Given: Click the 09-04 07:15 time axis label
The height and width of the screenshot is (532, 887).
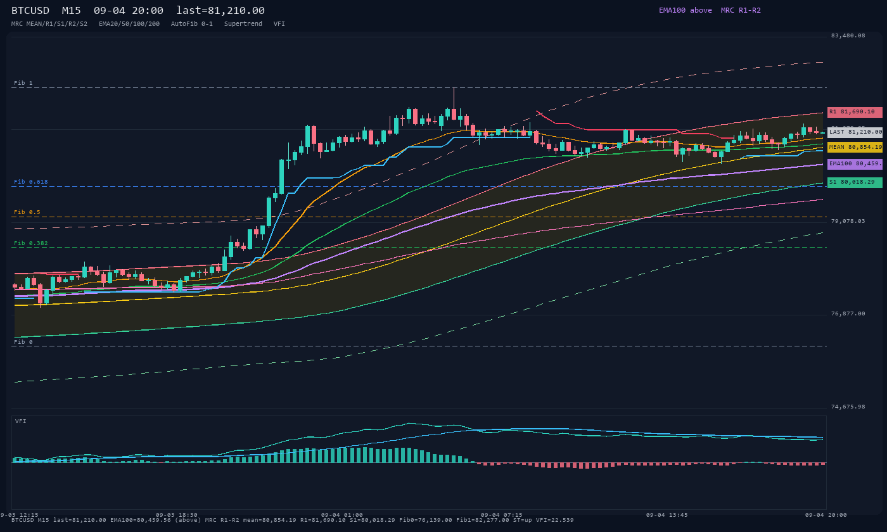Looking at the screenshot, I should tap(502, 515).
